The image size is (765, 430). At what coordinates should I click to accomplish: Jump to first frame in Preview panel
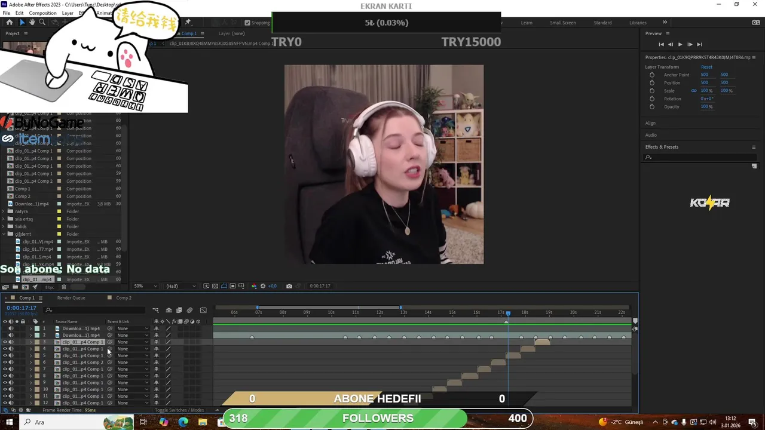click(661, 44)
